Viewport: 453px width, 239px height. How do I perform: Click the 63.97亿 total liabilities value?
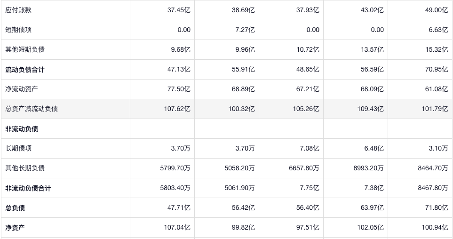click(x=372, y=208)
